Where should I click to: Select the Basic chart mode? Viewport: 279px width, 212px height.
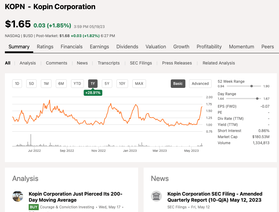(x=178, y=84)
